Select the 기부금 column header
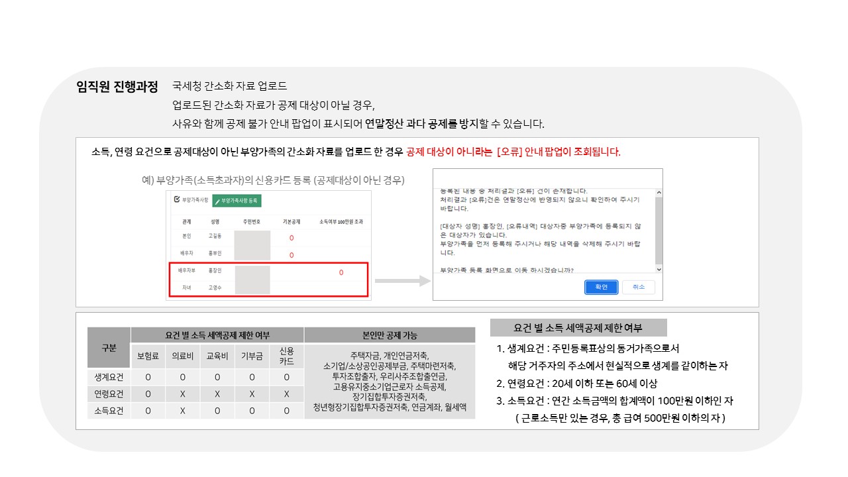The image size is (848, 477). [x=252, y=354]
